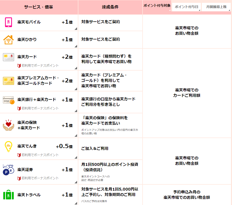The image size is (232, 205).
Task: Click the Rakuten Denki light bulb icon
Action: (9, 147)
